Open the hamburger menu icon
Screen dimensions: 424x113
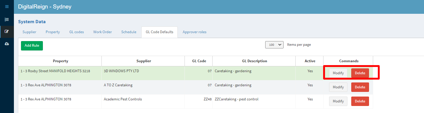point(7,6)
